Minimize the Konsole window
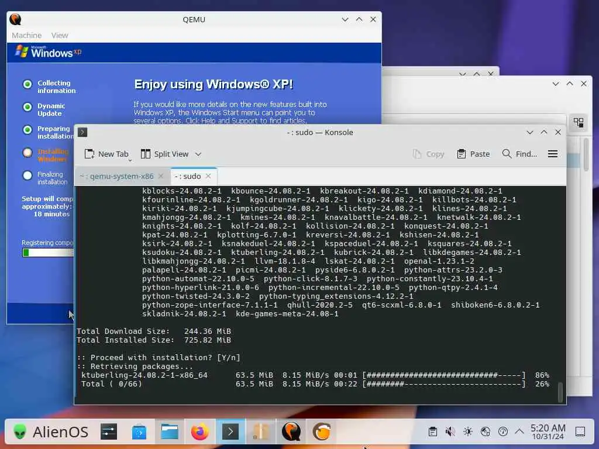The image size is (599, 449). (530, 132)
